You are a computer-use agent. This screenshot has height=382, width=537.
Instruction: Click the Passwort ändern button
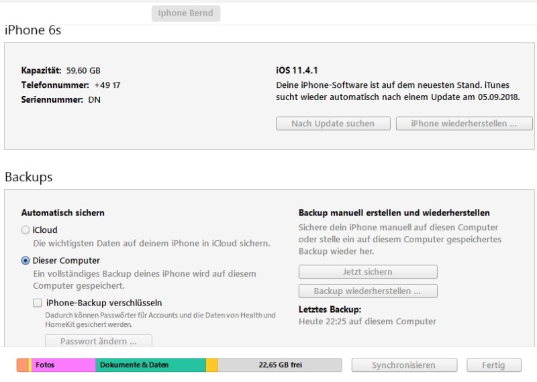pyautogui.click(x=99, y=341)
